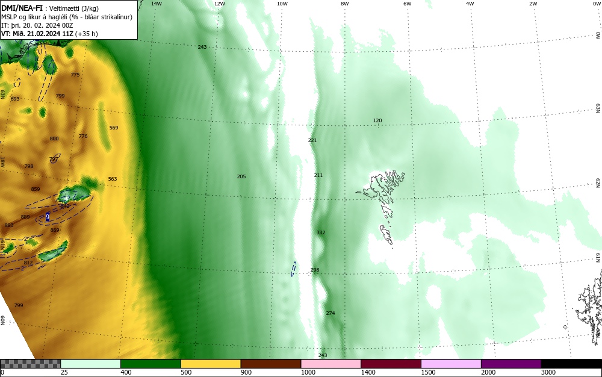
Task: Select the "IT: þri. 20. 02. 2024 00Z" line
Action: point(37,25)
